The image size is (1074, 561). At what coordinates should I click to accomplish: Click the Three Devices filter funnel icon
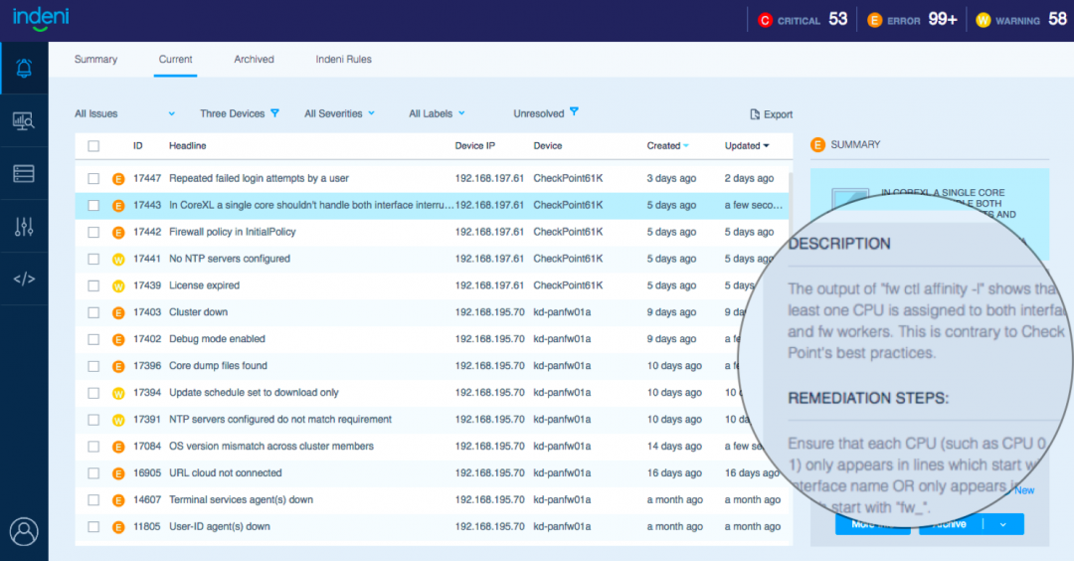pyautogui.click(x=275, y=113)
